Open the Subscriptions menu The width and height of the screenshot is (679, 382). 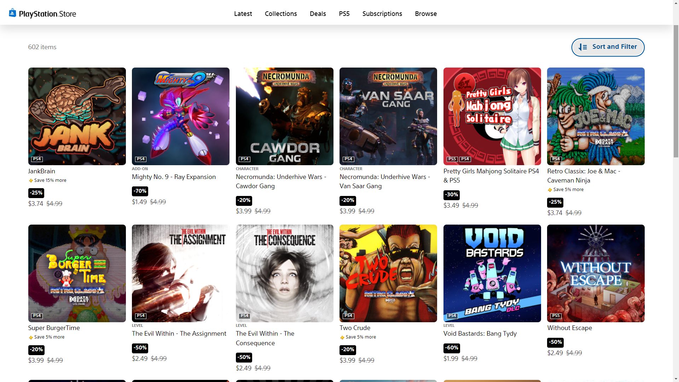point(382,14)
